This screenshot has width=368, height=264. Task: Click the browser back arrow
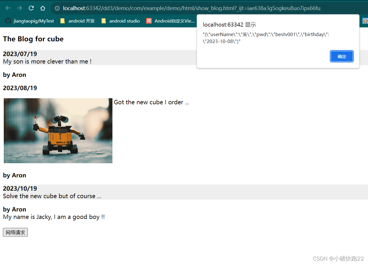(8, 8)
